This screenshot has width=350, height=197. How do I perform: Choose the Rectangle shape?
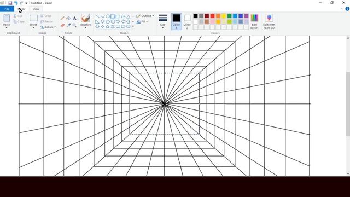[x=113, y=16]
